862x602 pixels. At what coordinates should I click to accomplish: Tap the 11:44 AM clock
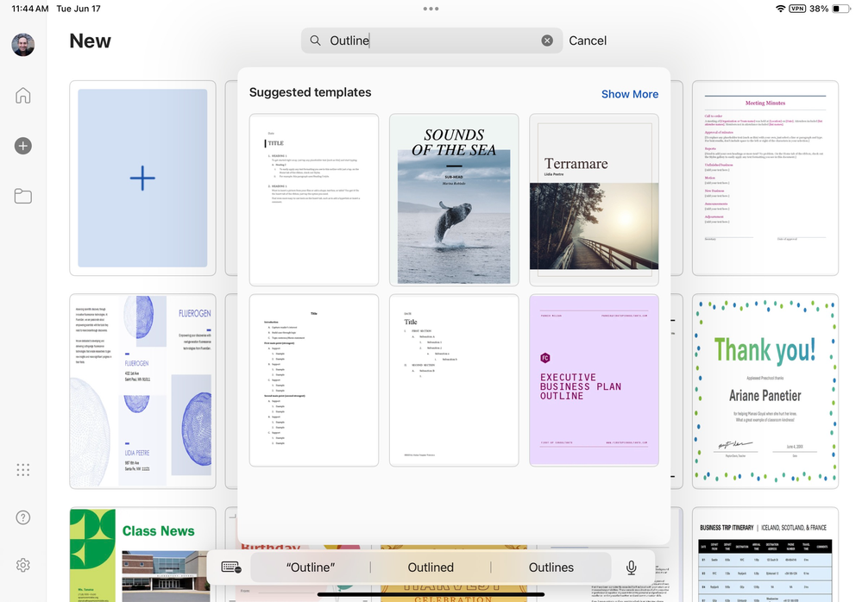tap(29, 9)
